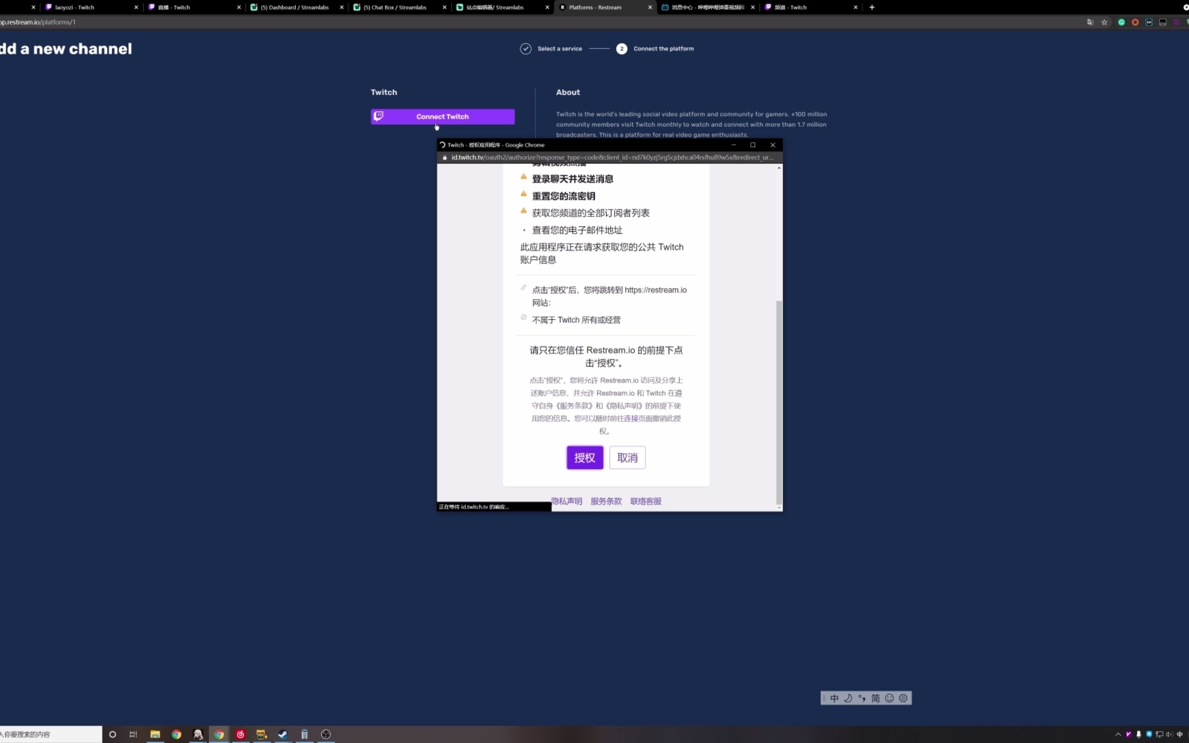Click the lock icon in popup address bar
The height and width of the screenshot is (743, 1189).
coord(444,157)
